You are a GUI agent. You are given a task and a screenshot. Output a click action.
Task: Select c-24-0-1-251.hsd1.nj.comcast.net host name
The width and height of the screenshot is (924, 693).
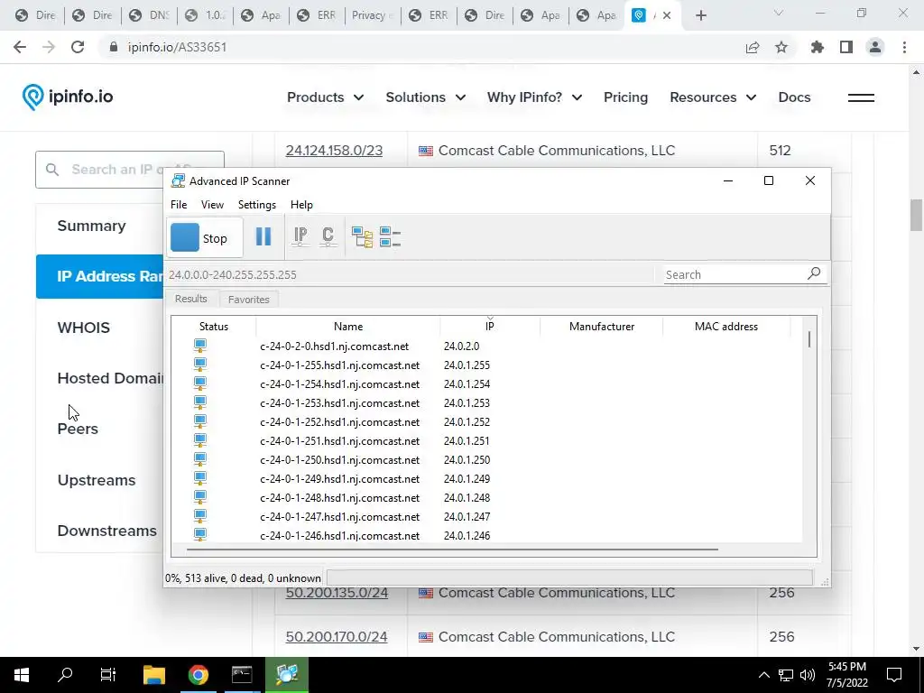[x=340, y=440]
